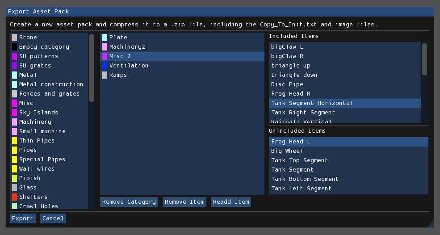Select Small machine category
The height and width of the screenshot is (235, 440).
[49, 131]
